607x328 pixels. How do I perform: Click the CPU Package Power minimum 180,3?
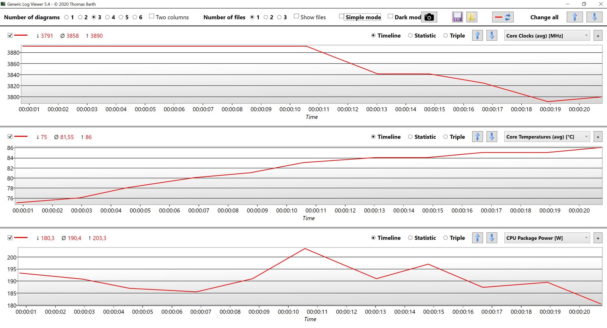coord(48,238)
